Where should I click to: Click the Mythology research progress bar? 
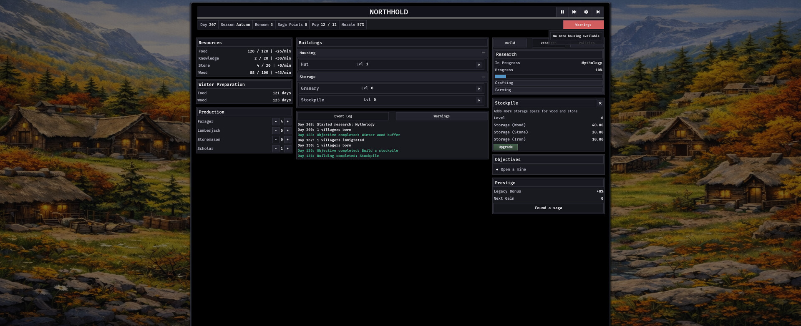pyautogui.click(x=548, y=77)
